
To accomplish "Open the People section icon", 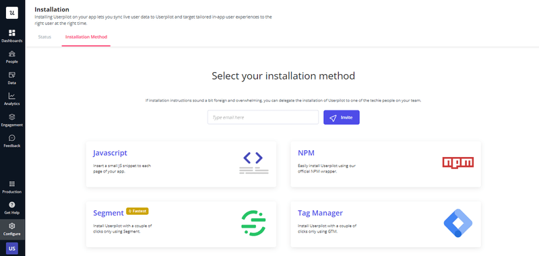I will pos(12,54).
